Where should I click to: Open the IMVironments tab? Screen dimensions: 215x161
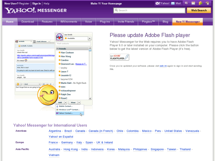(69, 22)
